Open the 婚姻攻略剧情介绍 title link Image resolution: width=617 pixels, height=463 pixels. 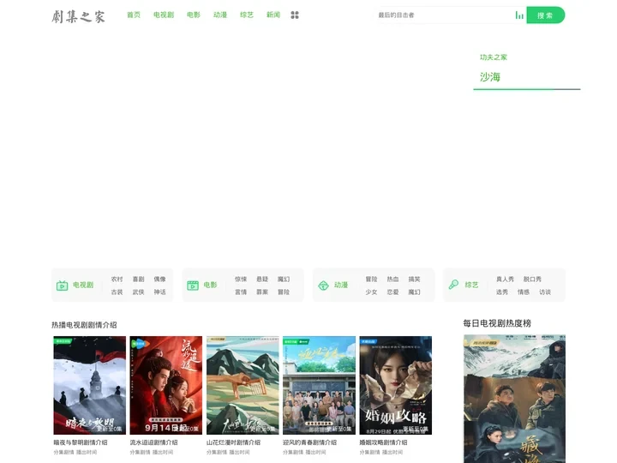pos(383,442)
